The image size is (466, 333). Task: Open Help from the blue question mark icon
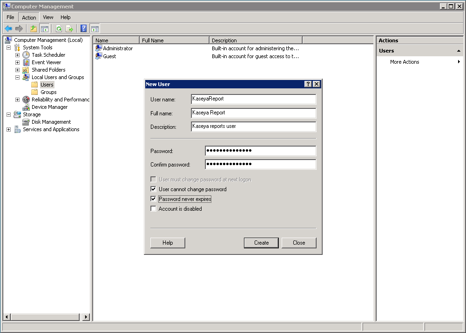tap(84, 28)
